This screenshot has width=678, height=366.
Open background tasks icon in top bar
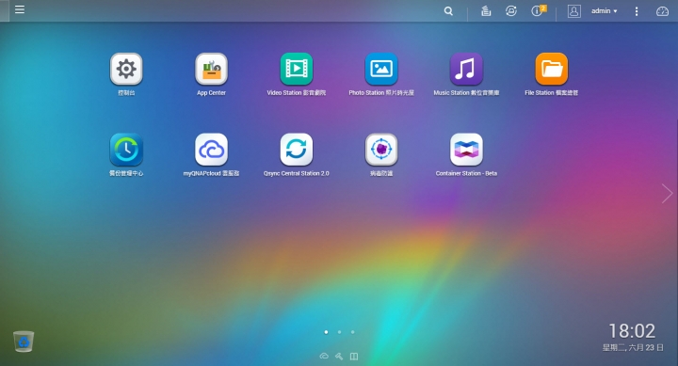pos(486,10)
